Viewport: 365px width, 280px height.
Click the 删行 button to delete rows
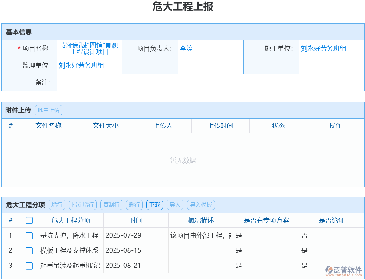tap(134, 205)
